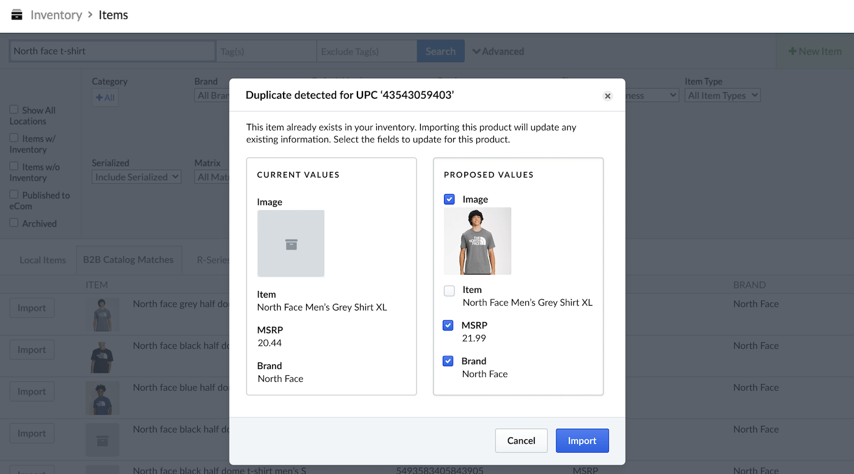Click the Tag(s) input field
This screenshot has width=854, height=474.
[x=267, y=51]
